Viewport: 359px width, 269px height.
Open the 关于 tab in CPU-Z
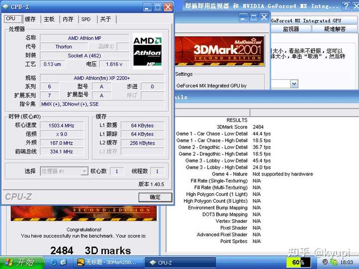click(106, 19)
